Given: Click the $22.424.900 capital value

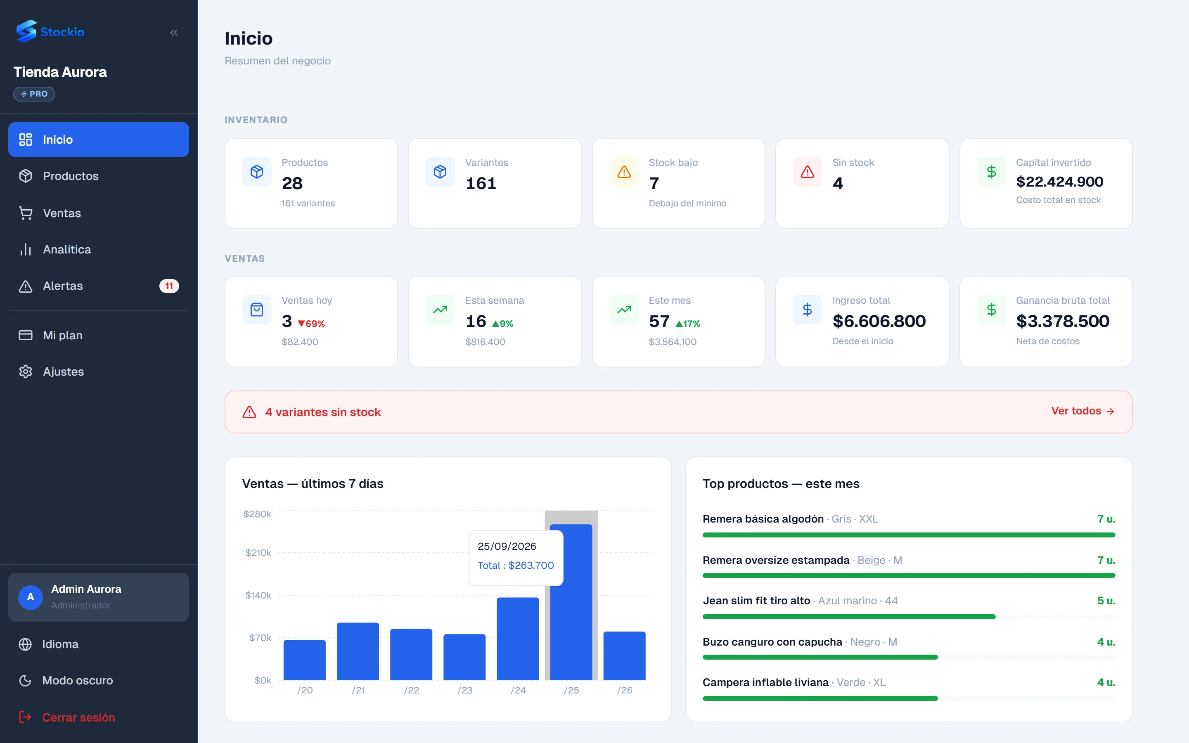Looking at the screenshot, I should click(1060, 182).
